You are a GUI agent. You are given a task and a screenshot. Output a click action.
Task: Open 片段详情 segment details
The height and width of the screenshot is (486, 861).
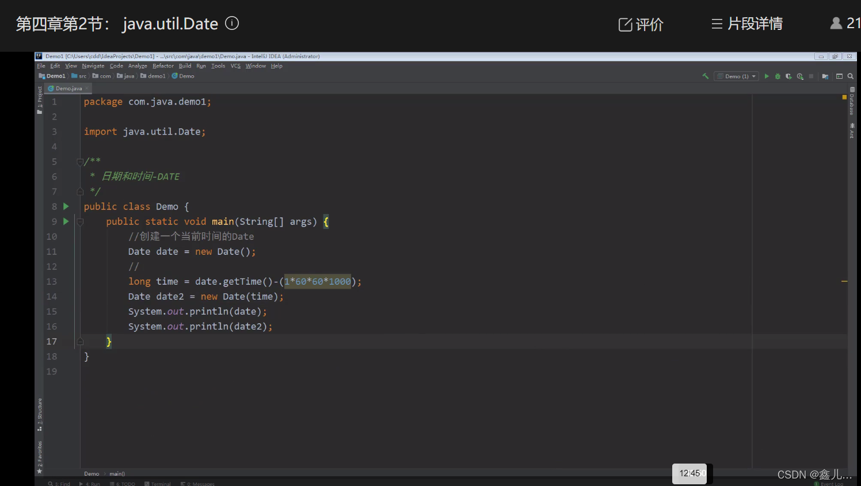(747, 24)
